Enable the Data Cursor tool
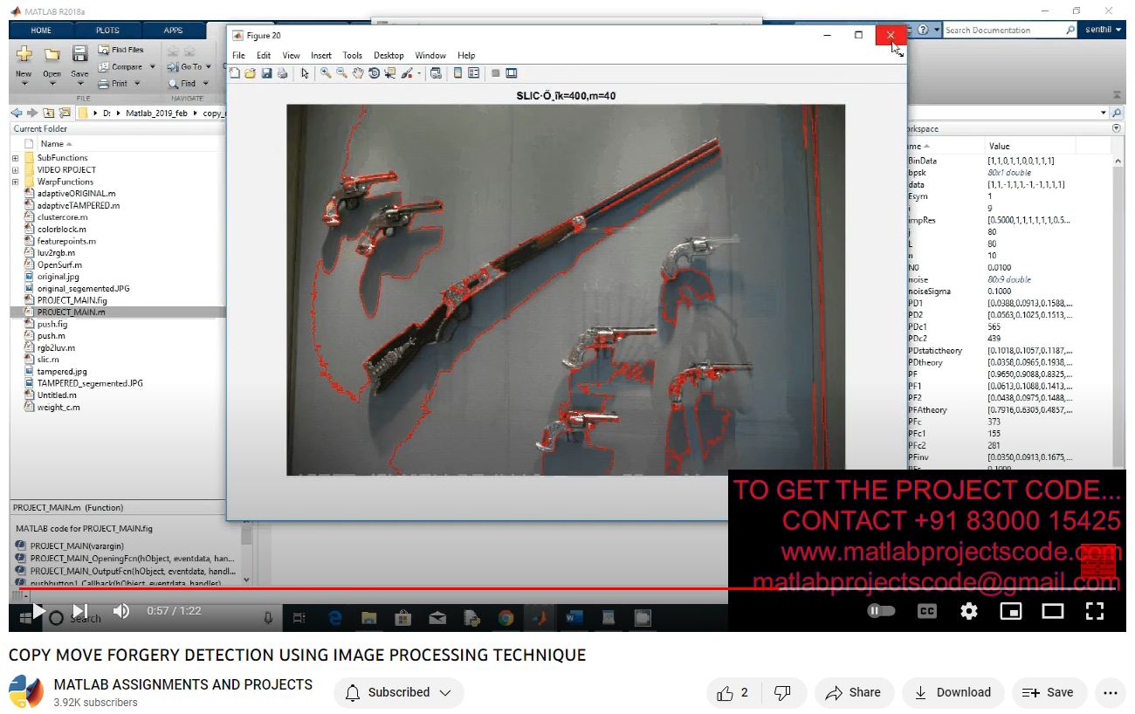 point(389,73)
